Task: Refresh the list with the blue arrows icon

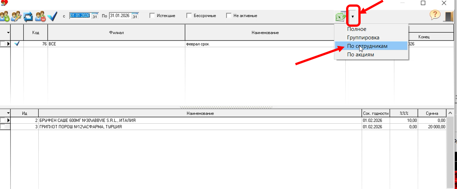Action: (28, 16)
